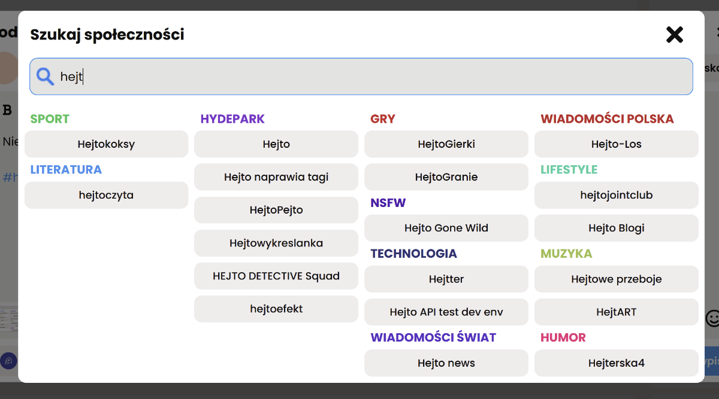Choose the Hejto community under Hydepark

(x=276, y=144)
